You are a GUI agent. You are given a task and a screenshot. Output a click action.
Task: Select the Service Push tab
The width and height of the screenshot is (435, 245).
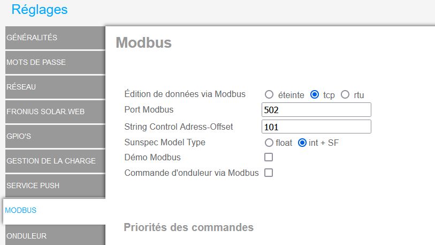tap(55, 186)
